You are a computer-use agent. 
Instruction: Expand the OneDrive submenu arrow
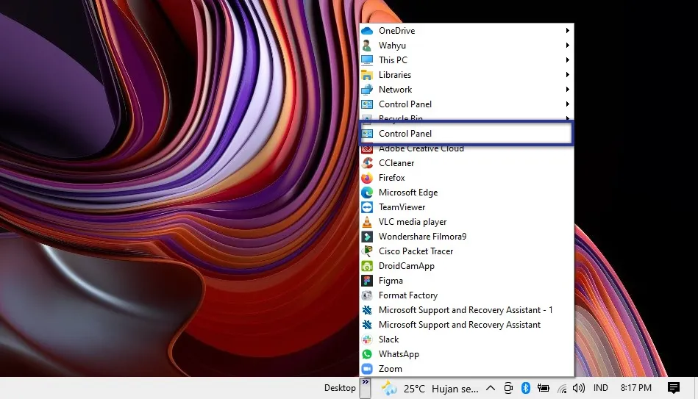click(x=567, y=31)
